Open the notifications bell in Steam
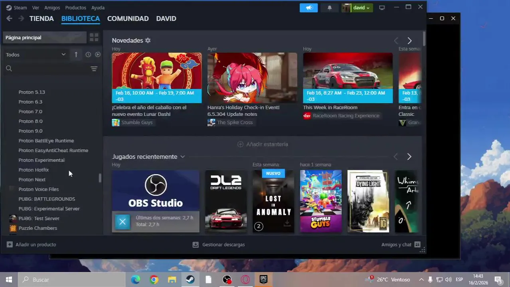The width and height of the screenshot is (510, 287). coord(329,8)
